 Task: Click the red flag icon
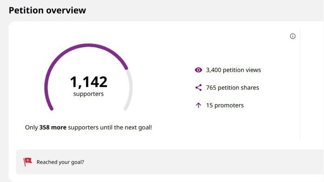(27, 162)
